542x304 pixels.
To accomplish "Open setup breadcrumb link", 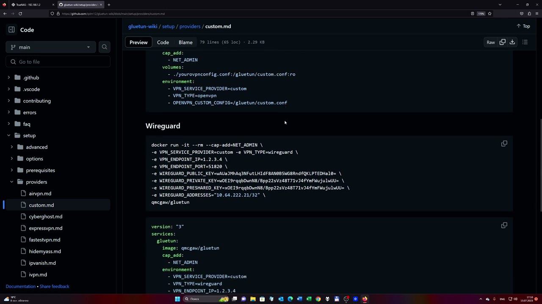I will (x=168, y=26).
